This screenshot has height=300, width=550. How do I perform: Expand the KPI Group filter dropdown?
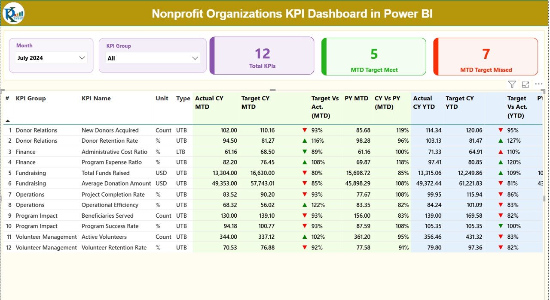[196, 57]
